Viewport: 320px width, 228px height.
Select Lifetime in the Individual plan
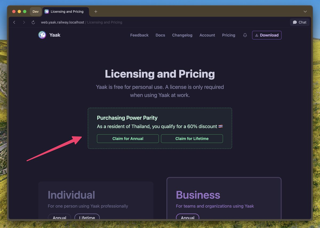pos(87,217)
